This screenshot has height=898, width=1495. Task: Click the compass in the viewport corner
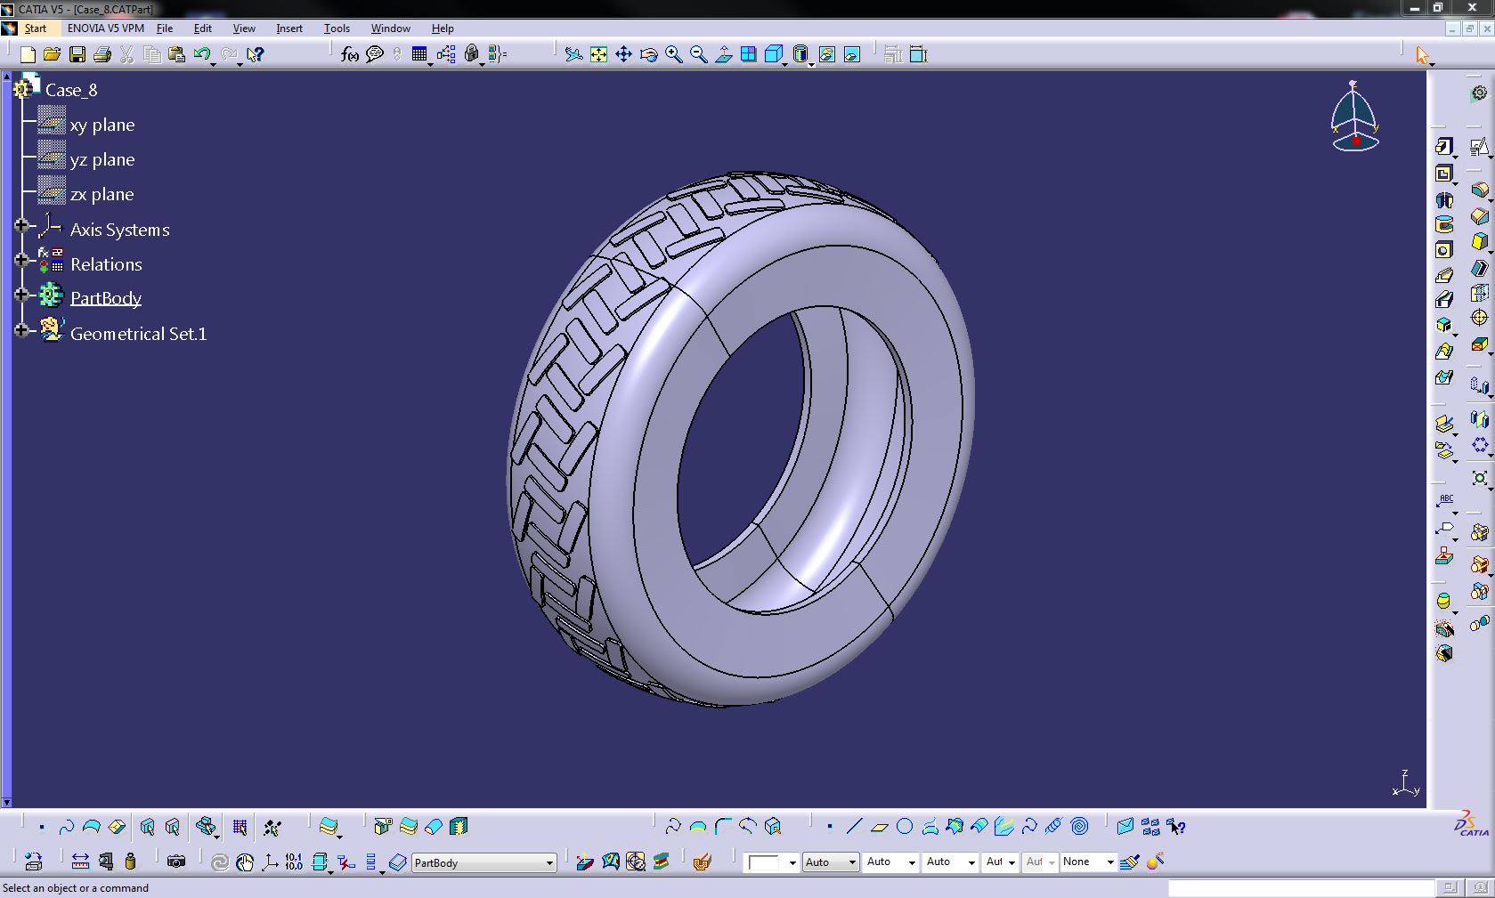1354,117
